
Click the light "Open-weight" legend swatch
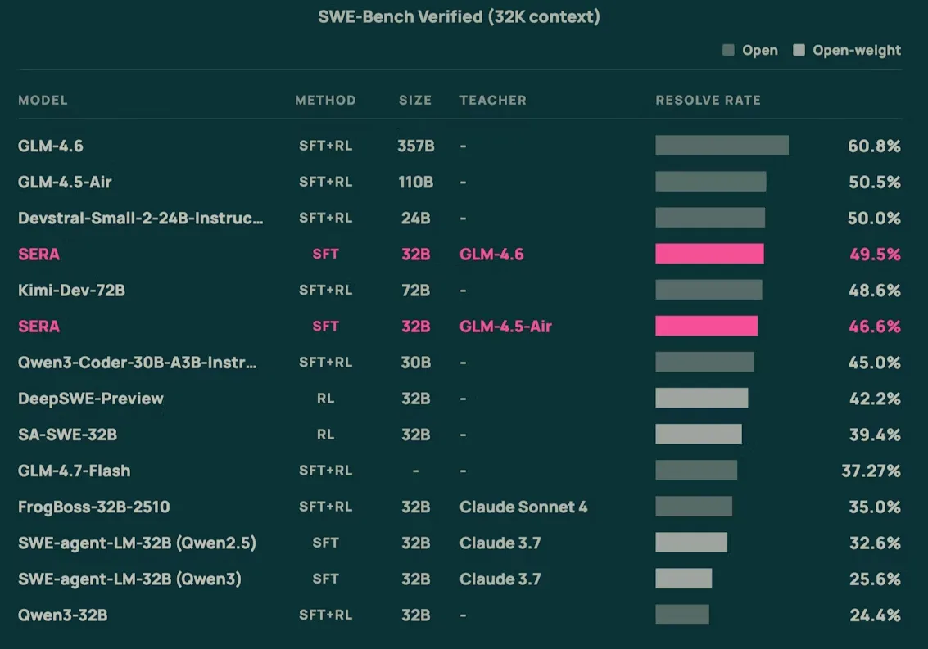(799, 51)
